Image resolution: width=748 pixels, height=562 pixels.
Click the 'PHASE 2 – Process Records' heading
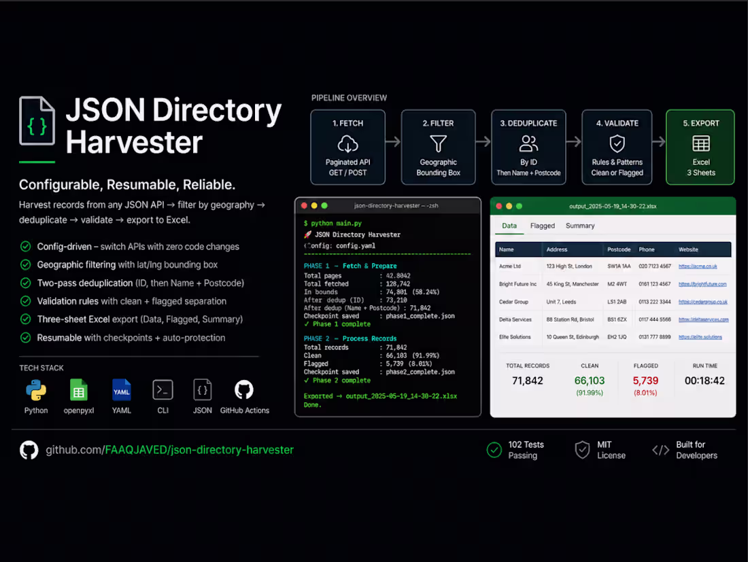[x=350, y=338]
